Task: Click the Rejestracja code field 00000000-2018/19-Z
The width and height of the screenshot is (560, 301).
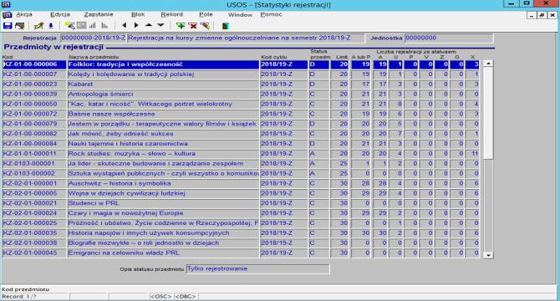Action: (94, 38)
